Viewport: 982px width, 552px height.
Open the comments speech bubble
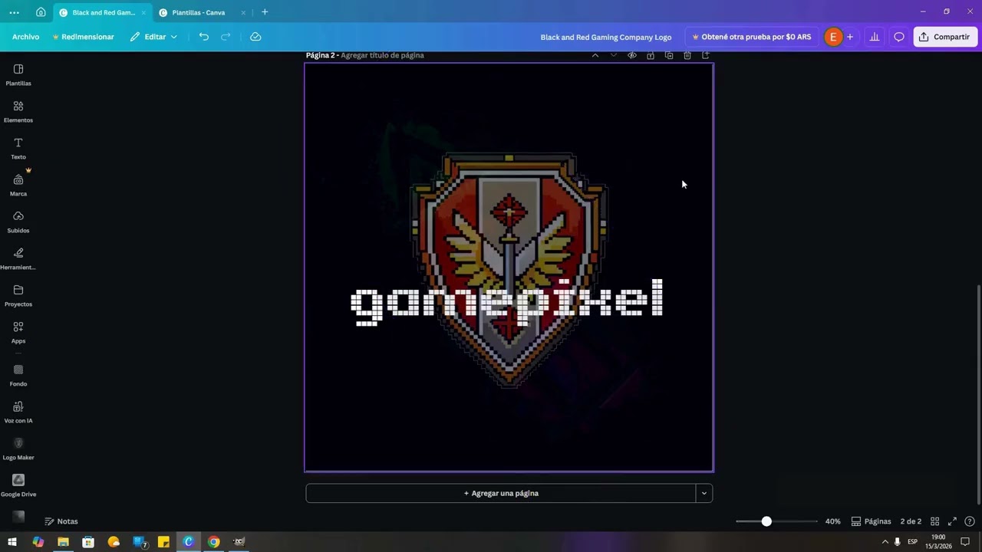click(899, 37)
